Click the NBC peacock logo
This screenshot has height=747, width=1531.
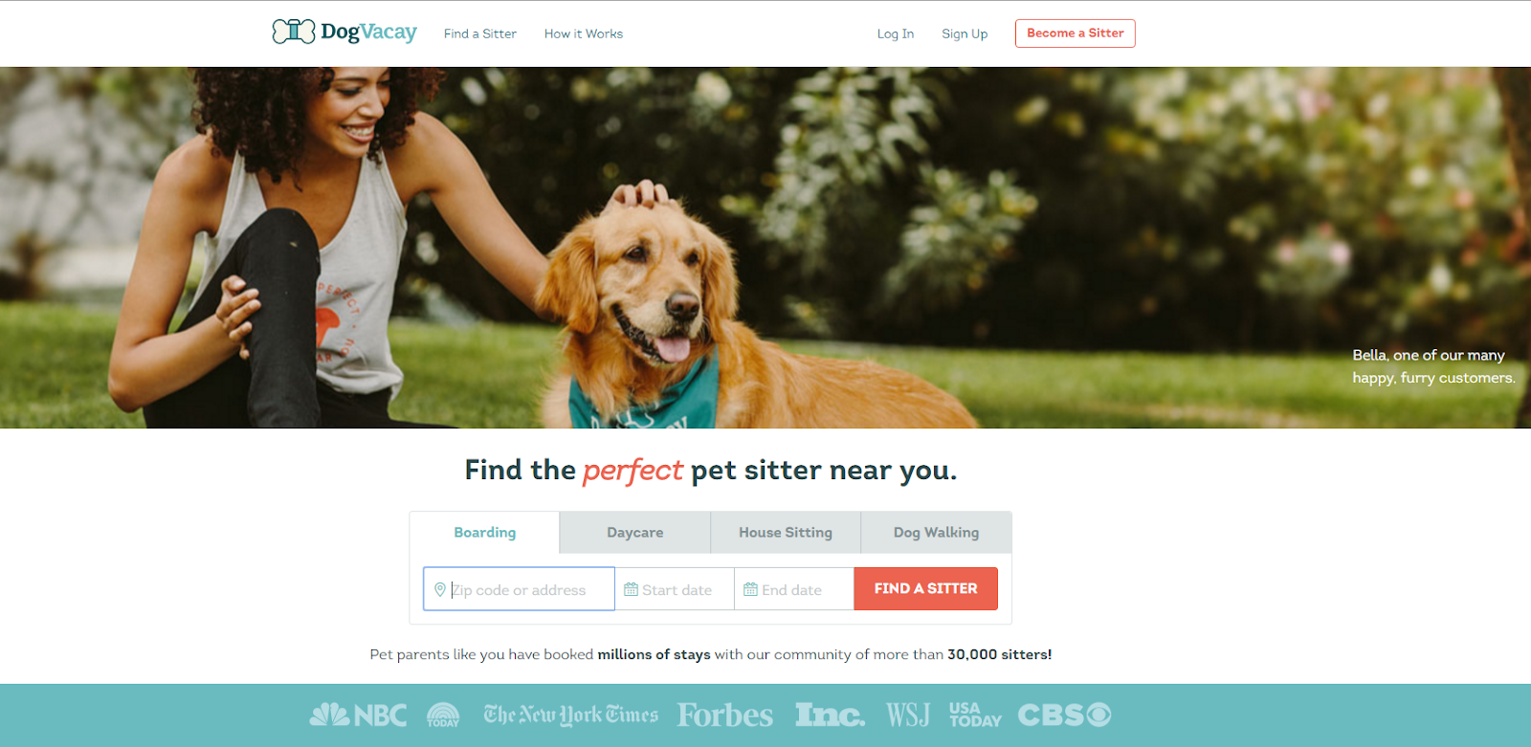coord(358,714)
